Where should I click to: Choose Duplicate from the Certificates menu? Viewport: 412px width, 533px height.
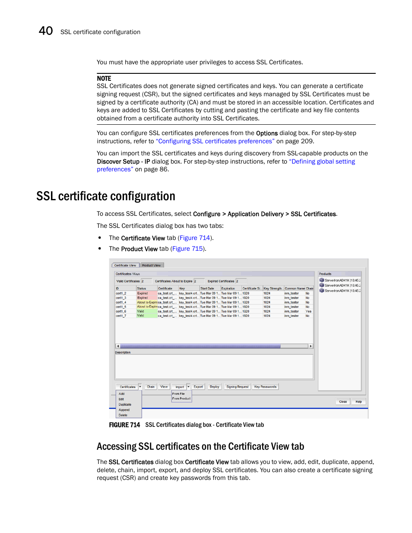[x=125, y=404]
